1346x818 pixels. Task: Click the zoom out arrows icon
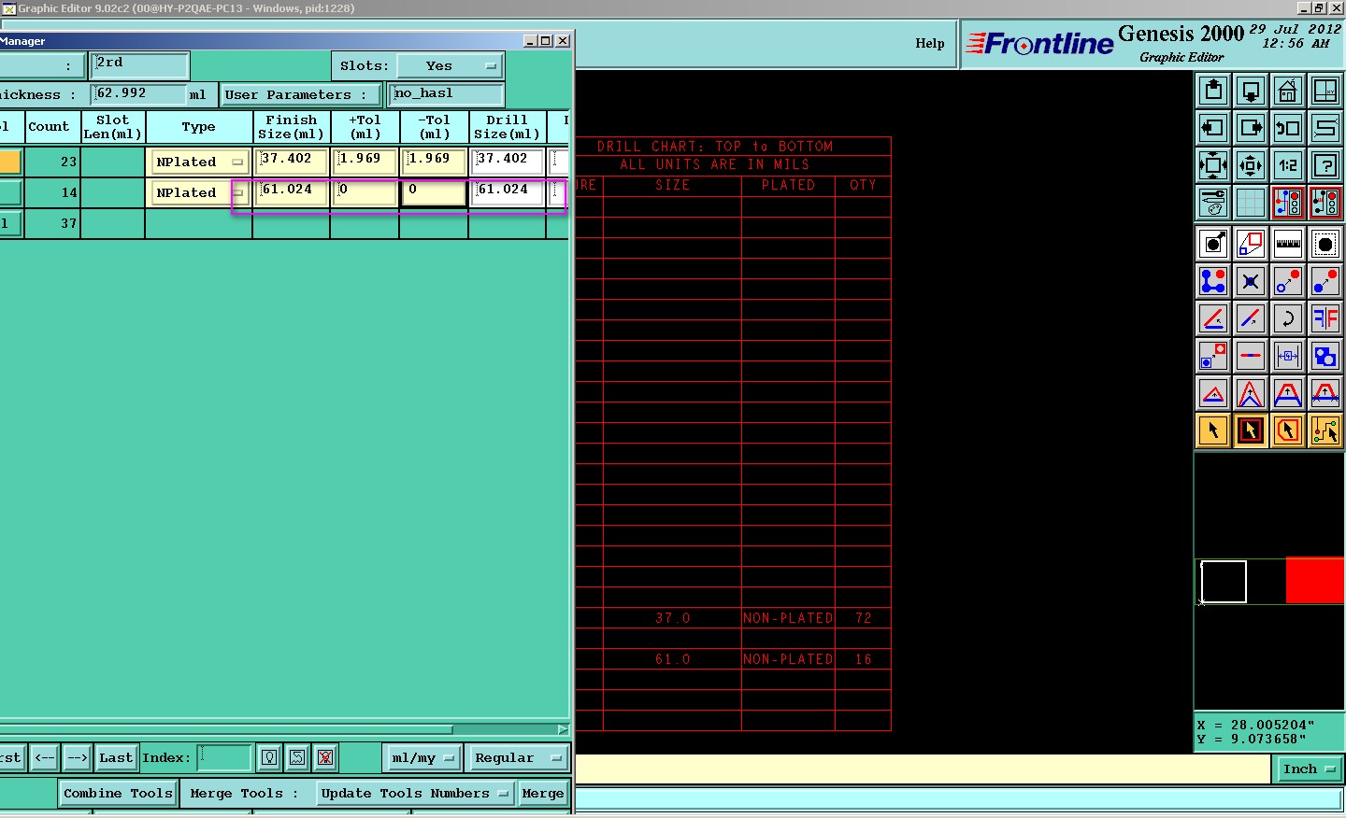click(x=1251, y=165)
